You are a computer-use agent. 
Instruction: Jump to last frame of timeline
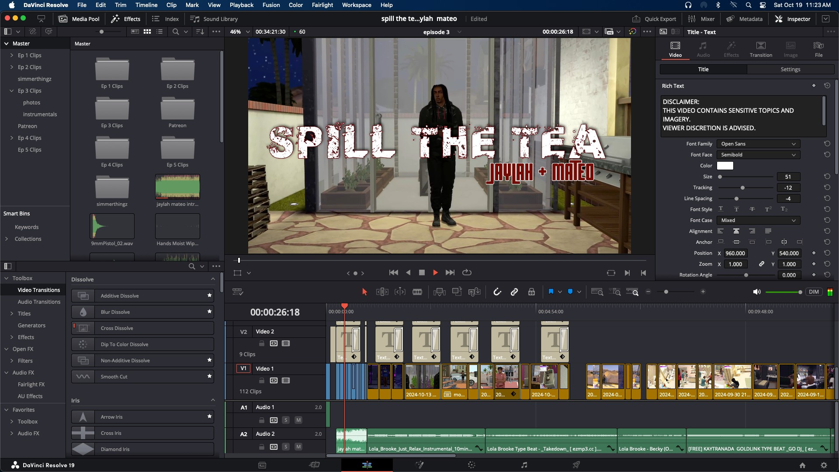tap(450, 272)
